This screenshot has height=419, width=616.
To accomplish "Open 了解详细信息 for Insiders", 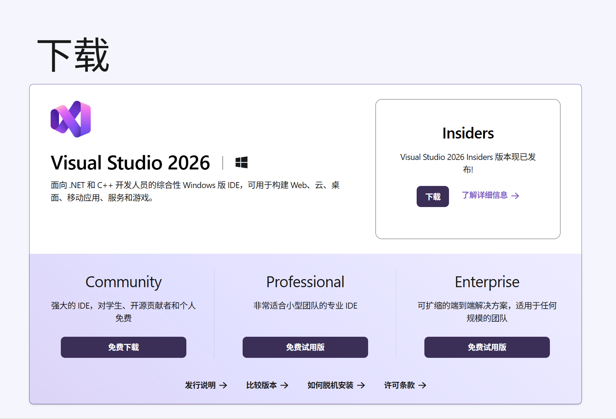I will click(485, 196).
